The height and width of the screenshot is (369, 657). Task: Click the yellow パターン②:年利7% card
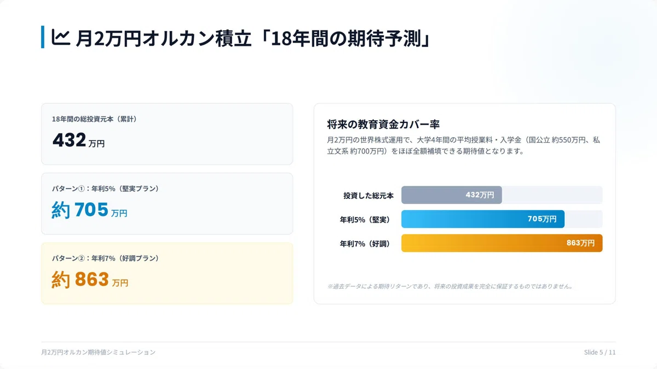[167, 273]
